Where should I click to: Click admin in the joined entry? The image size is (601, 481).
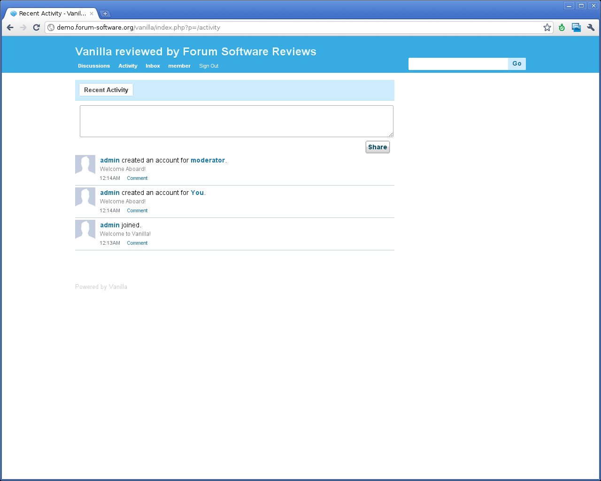point(110,225)
